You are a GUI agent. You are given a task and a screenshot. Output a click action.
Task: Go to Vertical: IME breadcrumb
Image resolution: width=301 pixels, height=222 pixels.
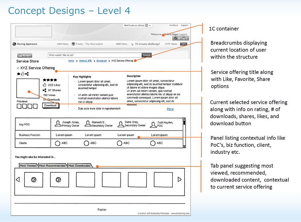tap(85, 61)
